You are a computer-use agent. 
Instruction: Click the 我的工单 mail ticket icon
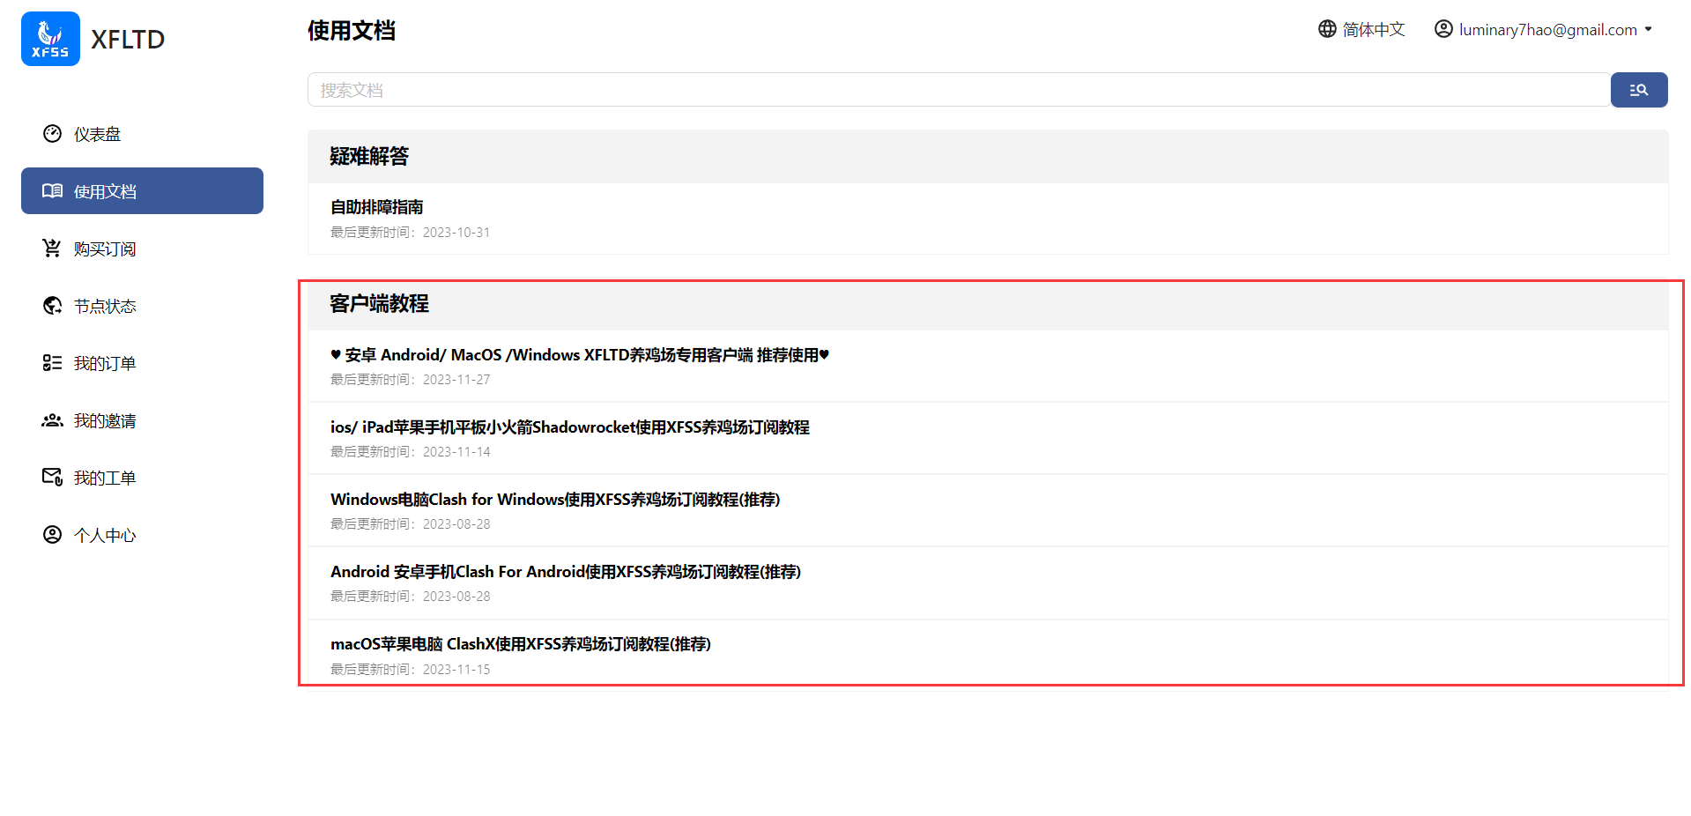coord(52,477)
